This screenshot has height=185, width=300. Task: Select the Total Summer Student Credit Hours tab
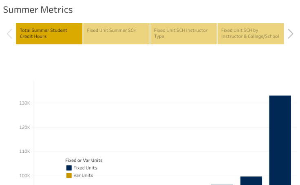49,33
